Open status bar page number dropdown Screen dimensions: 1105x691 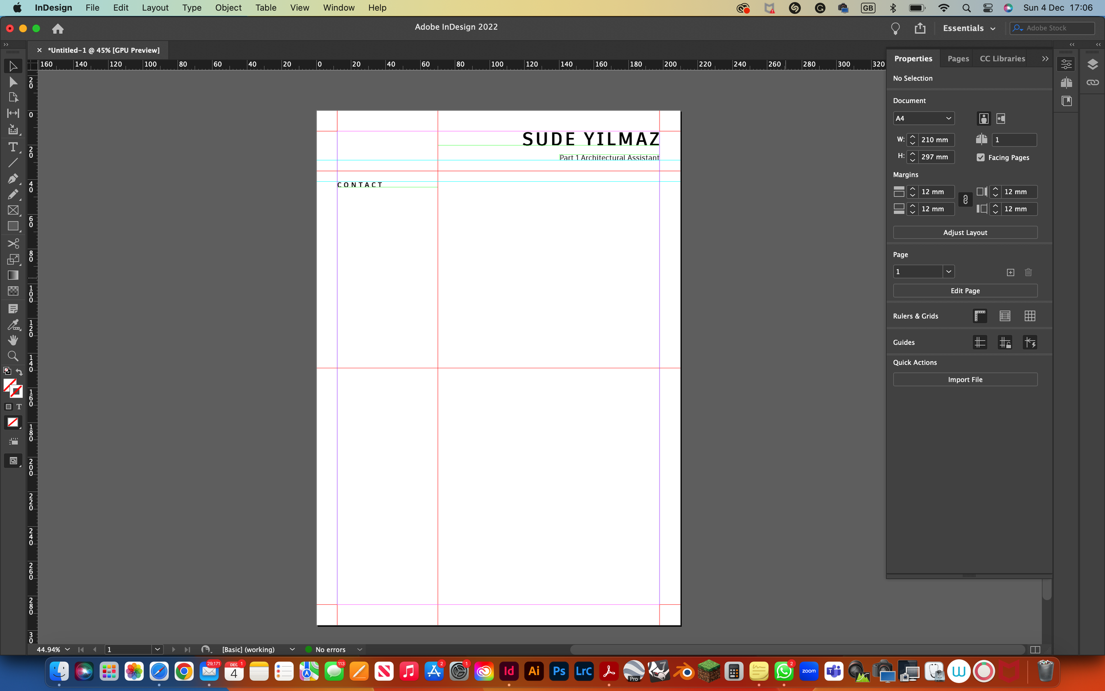[157, 649]
